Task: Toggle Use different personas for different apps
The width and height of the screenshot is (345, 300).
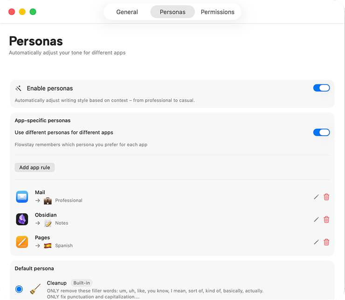Action: (322, 133)
